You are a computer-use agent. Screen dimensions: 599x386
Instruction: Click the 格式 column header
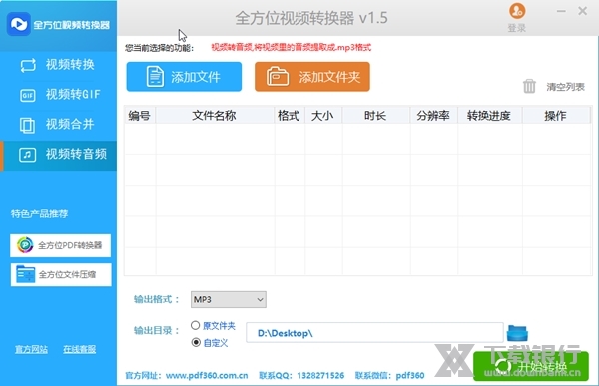pos(289,116)
